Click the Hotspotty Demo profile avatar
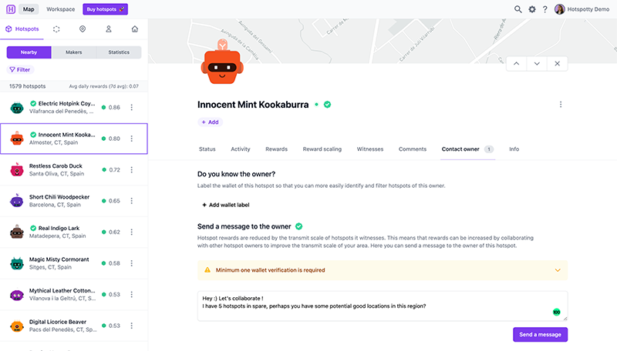 click(x=560, y=9)
